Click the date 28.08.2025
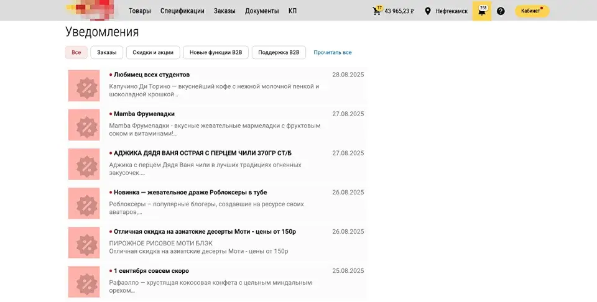 (348, 75)
